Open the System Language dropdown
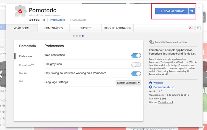 [128, 83]
